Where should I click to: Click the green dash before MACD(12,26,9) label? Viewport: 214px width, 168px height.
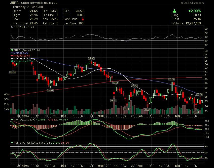(12, 120)
